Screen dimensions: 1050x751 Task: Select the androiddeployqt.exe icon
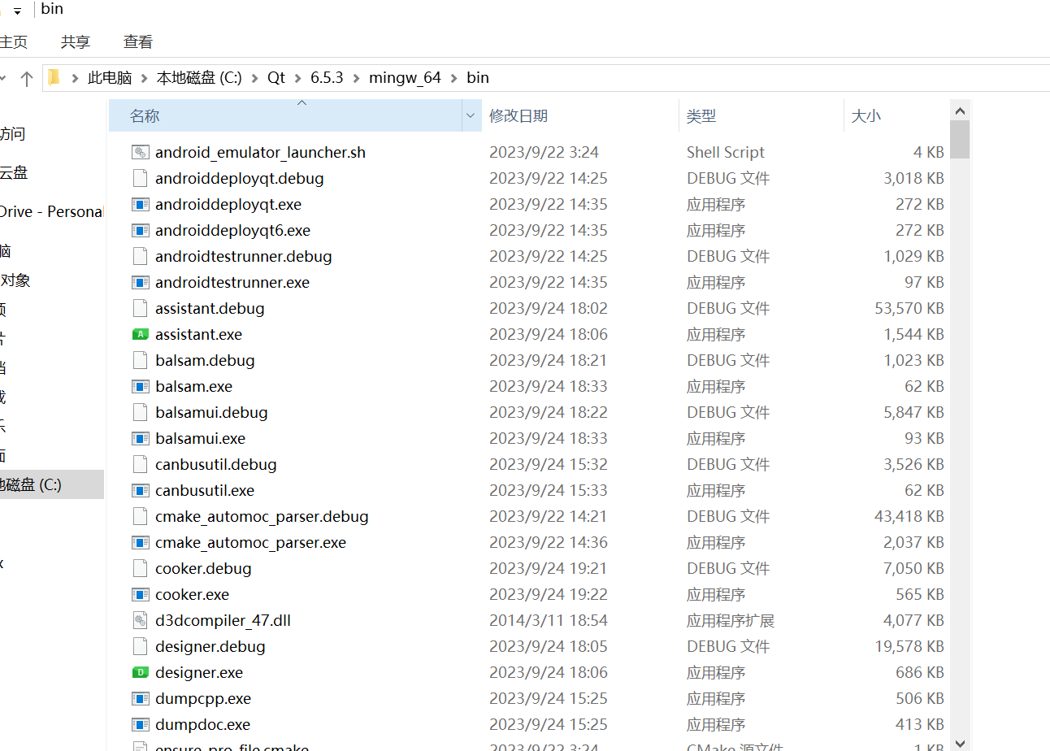point(139,204)
